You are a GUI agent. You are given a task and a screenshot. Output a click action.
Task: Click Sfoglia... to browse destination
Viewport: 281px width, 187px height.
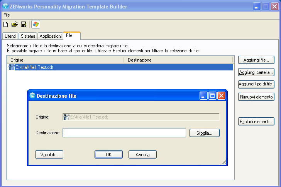pos(204,133)
